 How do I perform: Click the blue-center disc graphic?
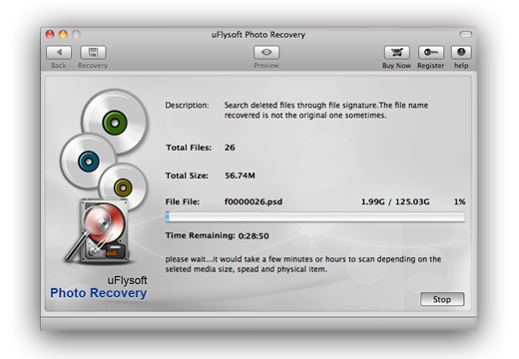(x=89, y=162)
